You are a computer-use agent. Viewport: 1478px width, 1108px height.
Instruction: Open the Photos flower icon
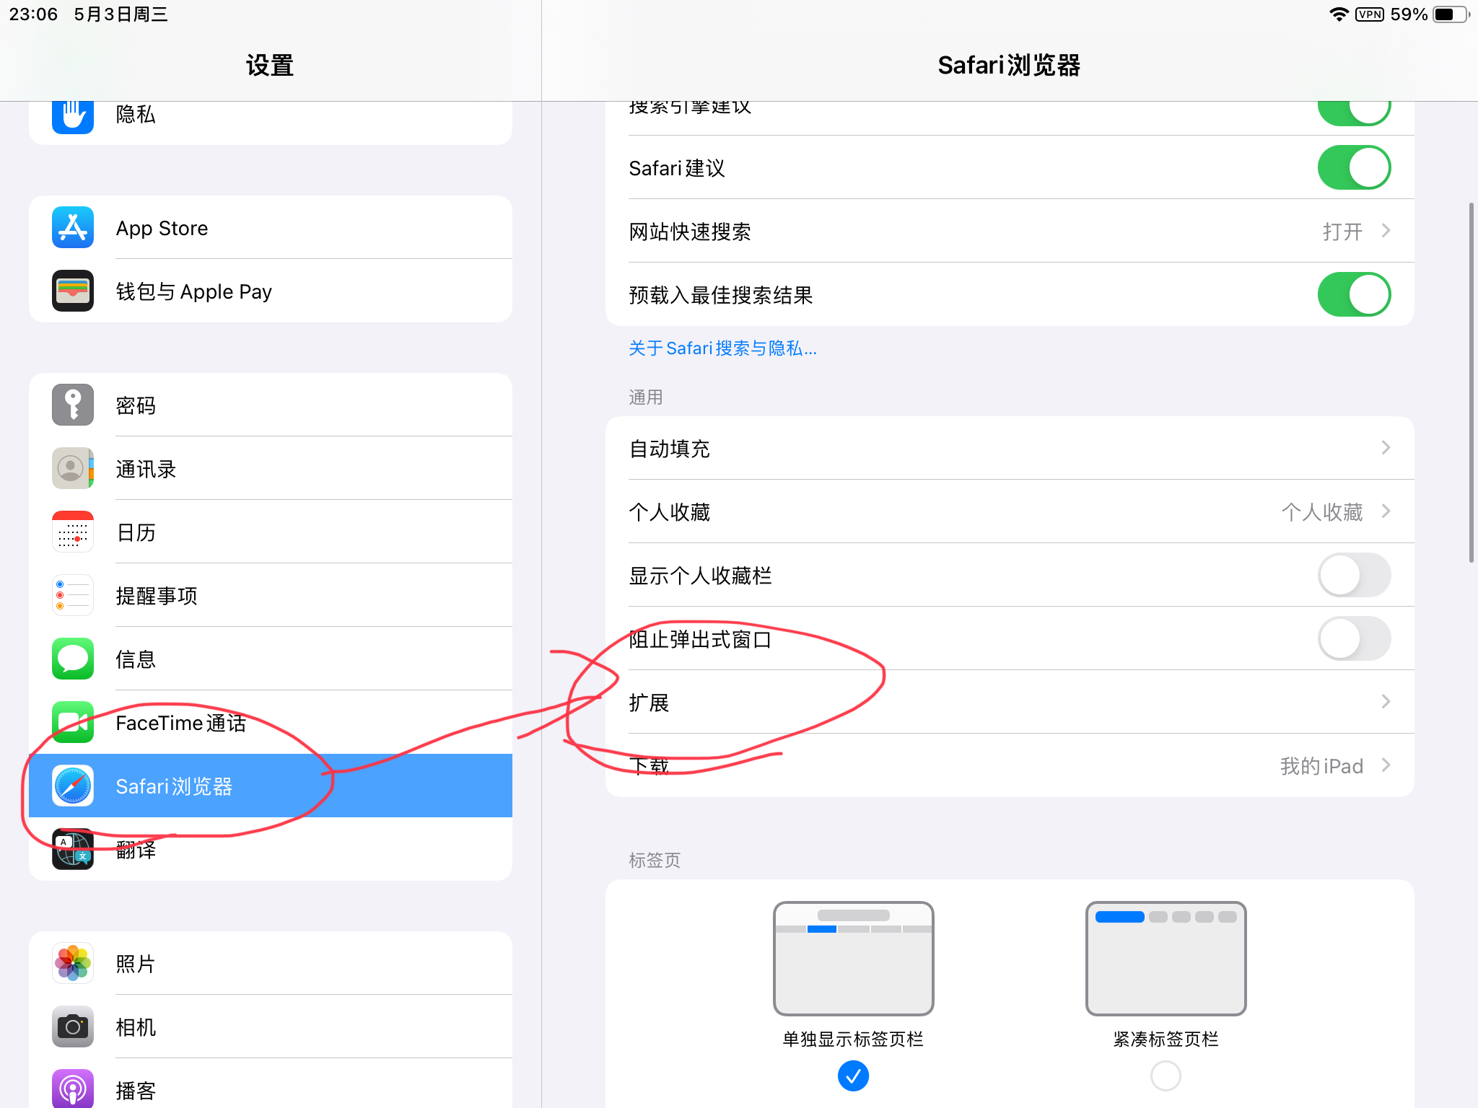tap(73, 964)
